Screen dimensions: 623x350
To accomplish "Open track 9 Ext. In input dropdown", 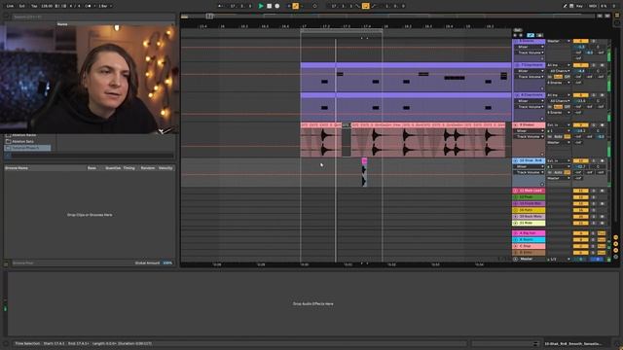I will 558,125.
